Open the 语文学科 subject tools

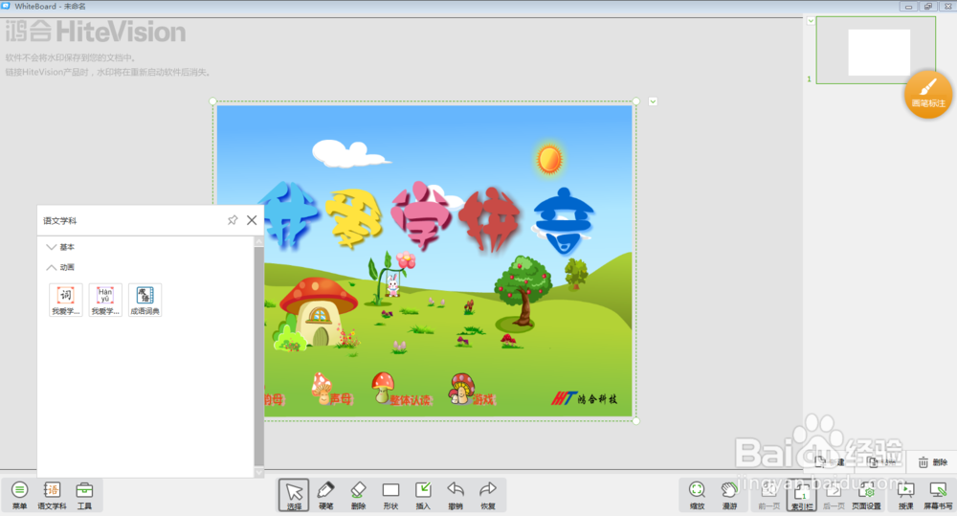[52, 495]
